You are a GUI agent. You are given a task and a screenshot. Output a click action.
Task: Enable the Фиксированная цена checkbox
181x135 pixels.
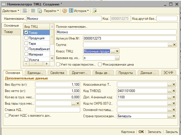coord(100,64)
